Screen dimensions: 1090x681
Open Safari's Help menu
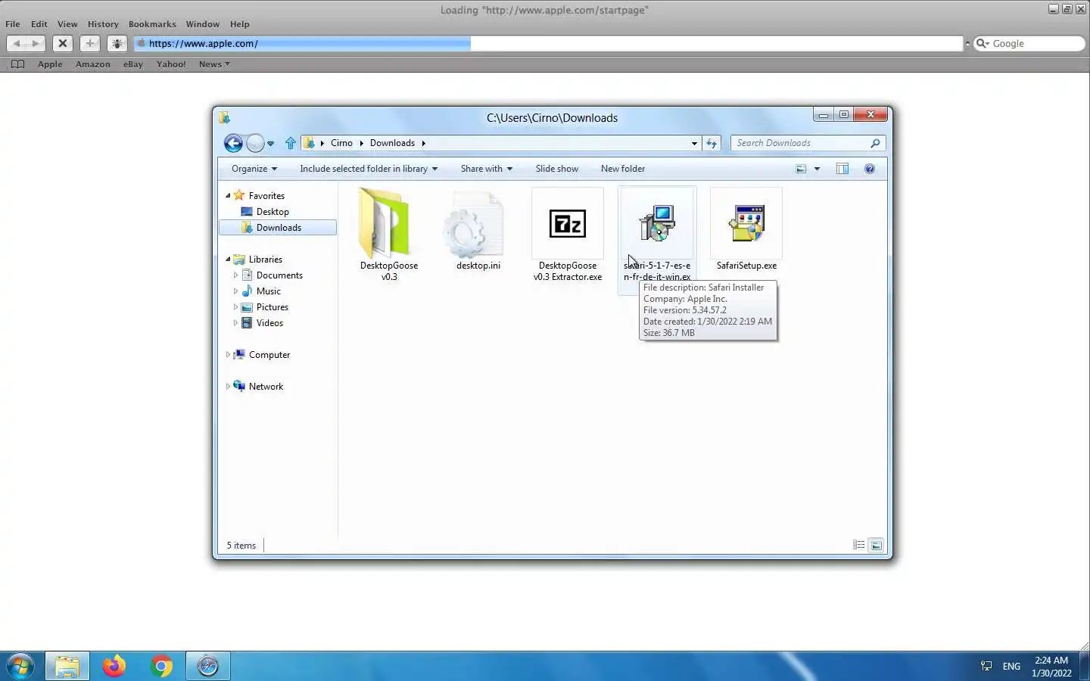[240, 24]
